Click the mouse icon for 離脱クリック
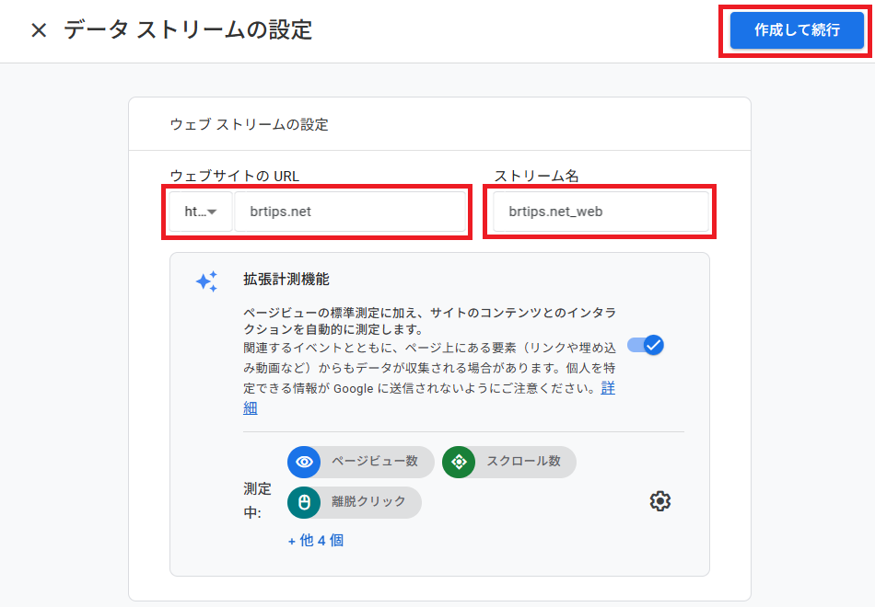 (x=304, y=502)
